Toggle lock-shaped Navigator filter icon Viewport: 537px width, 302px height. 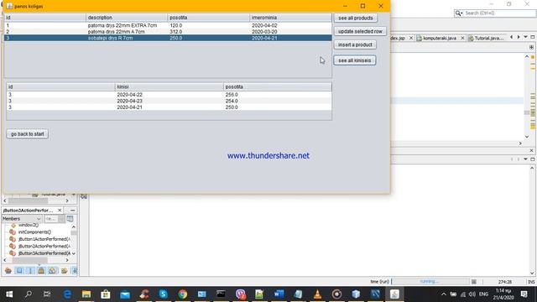[x=41, y=270]
